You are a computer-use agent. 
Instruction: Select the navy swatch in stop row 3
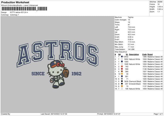click(x=122, y=62)
